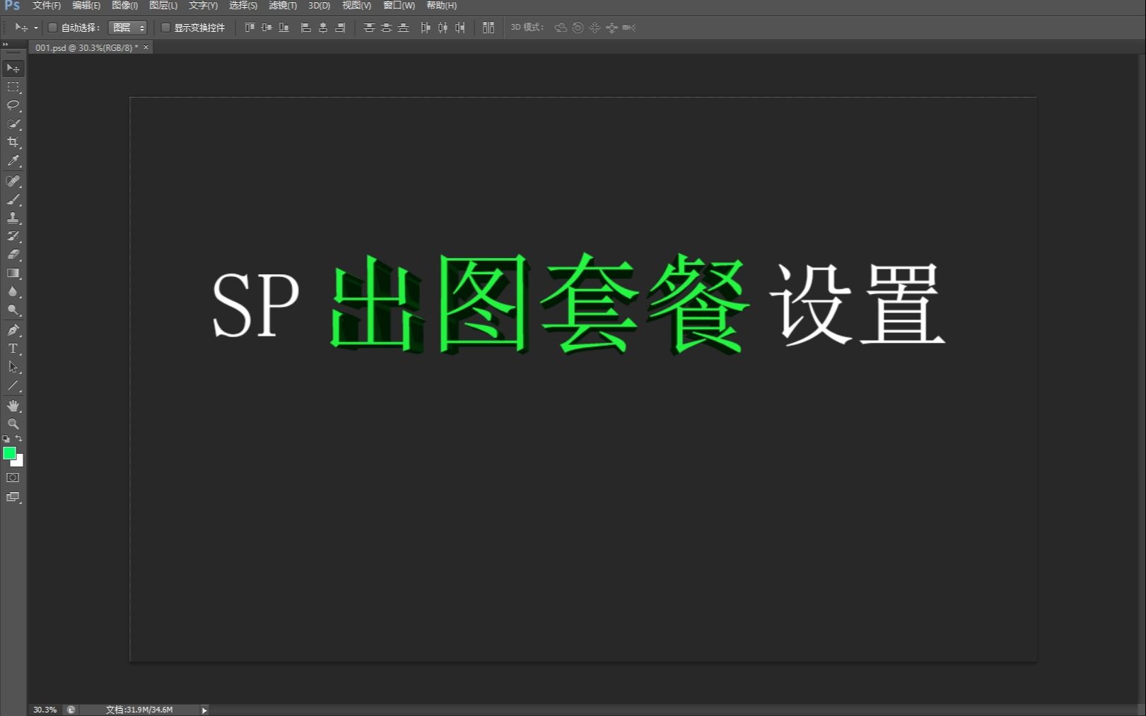Switch to the 001.psd document tab
This screenshot has width=1146, height=716.
point(86,47)
